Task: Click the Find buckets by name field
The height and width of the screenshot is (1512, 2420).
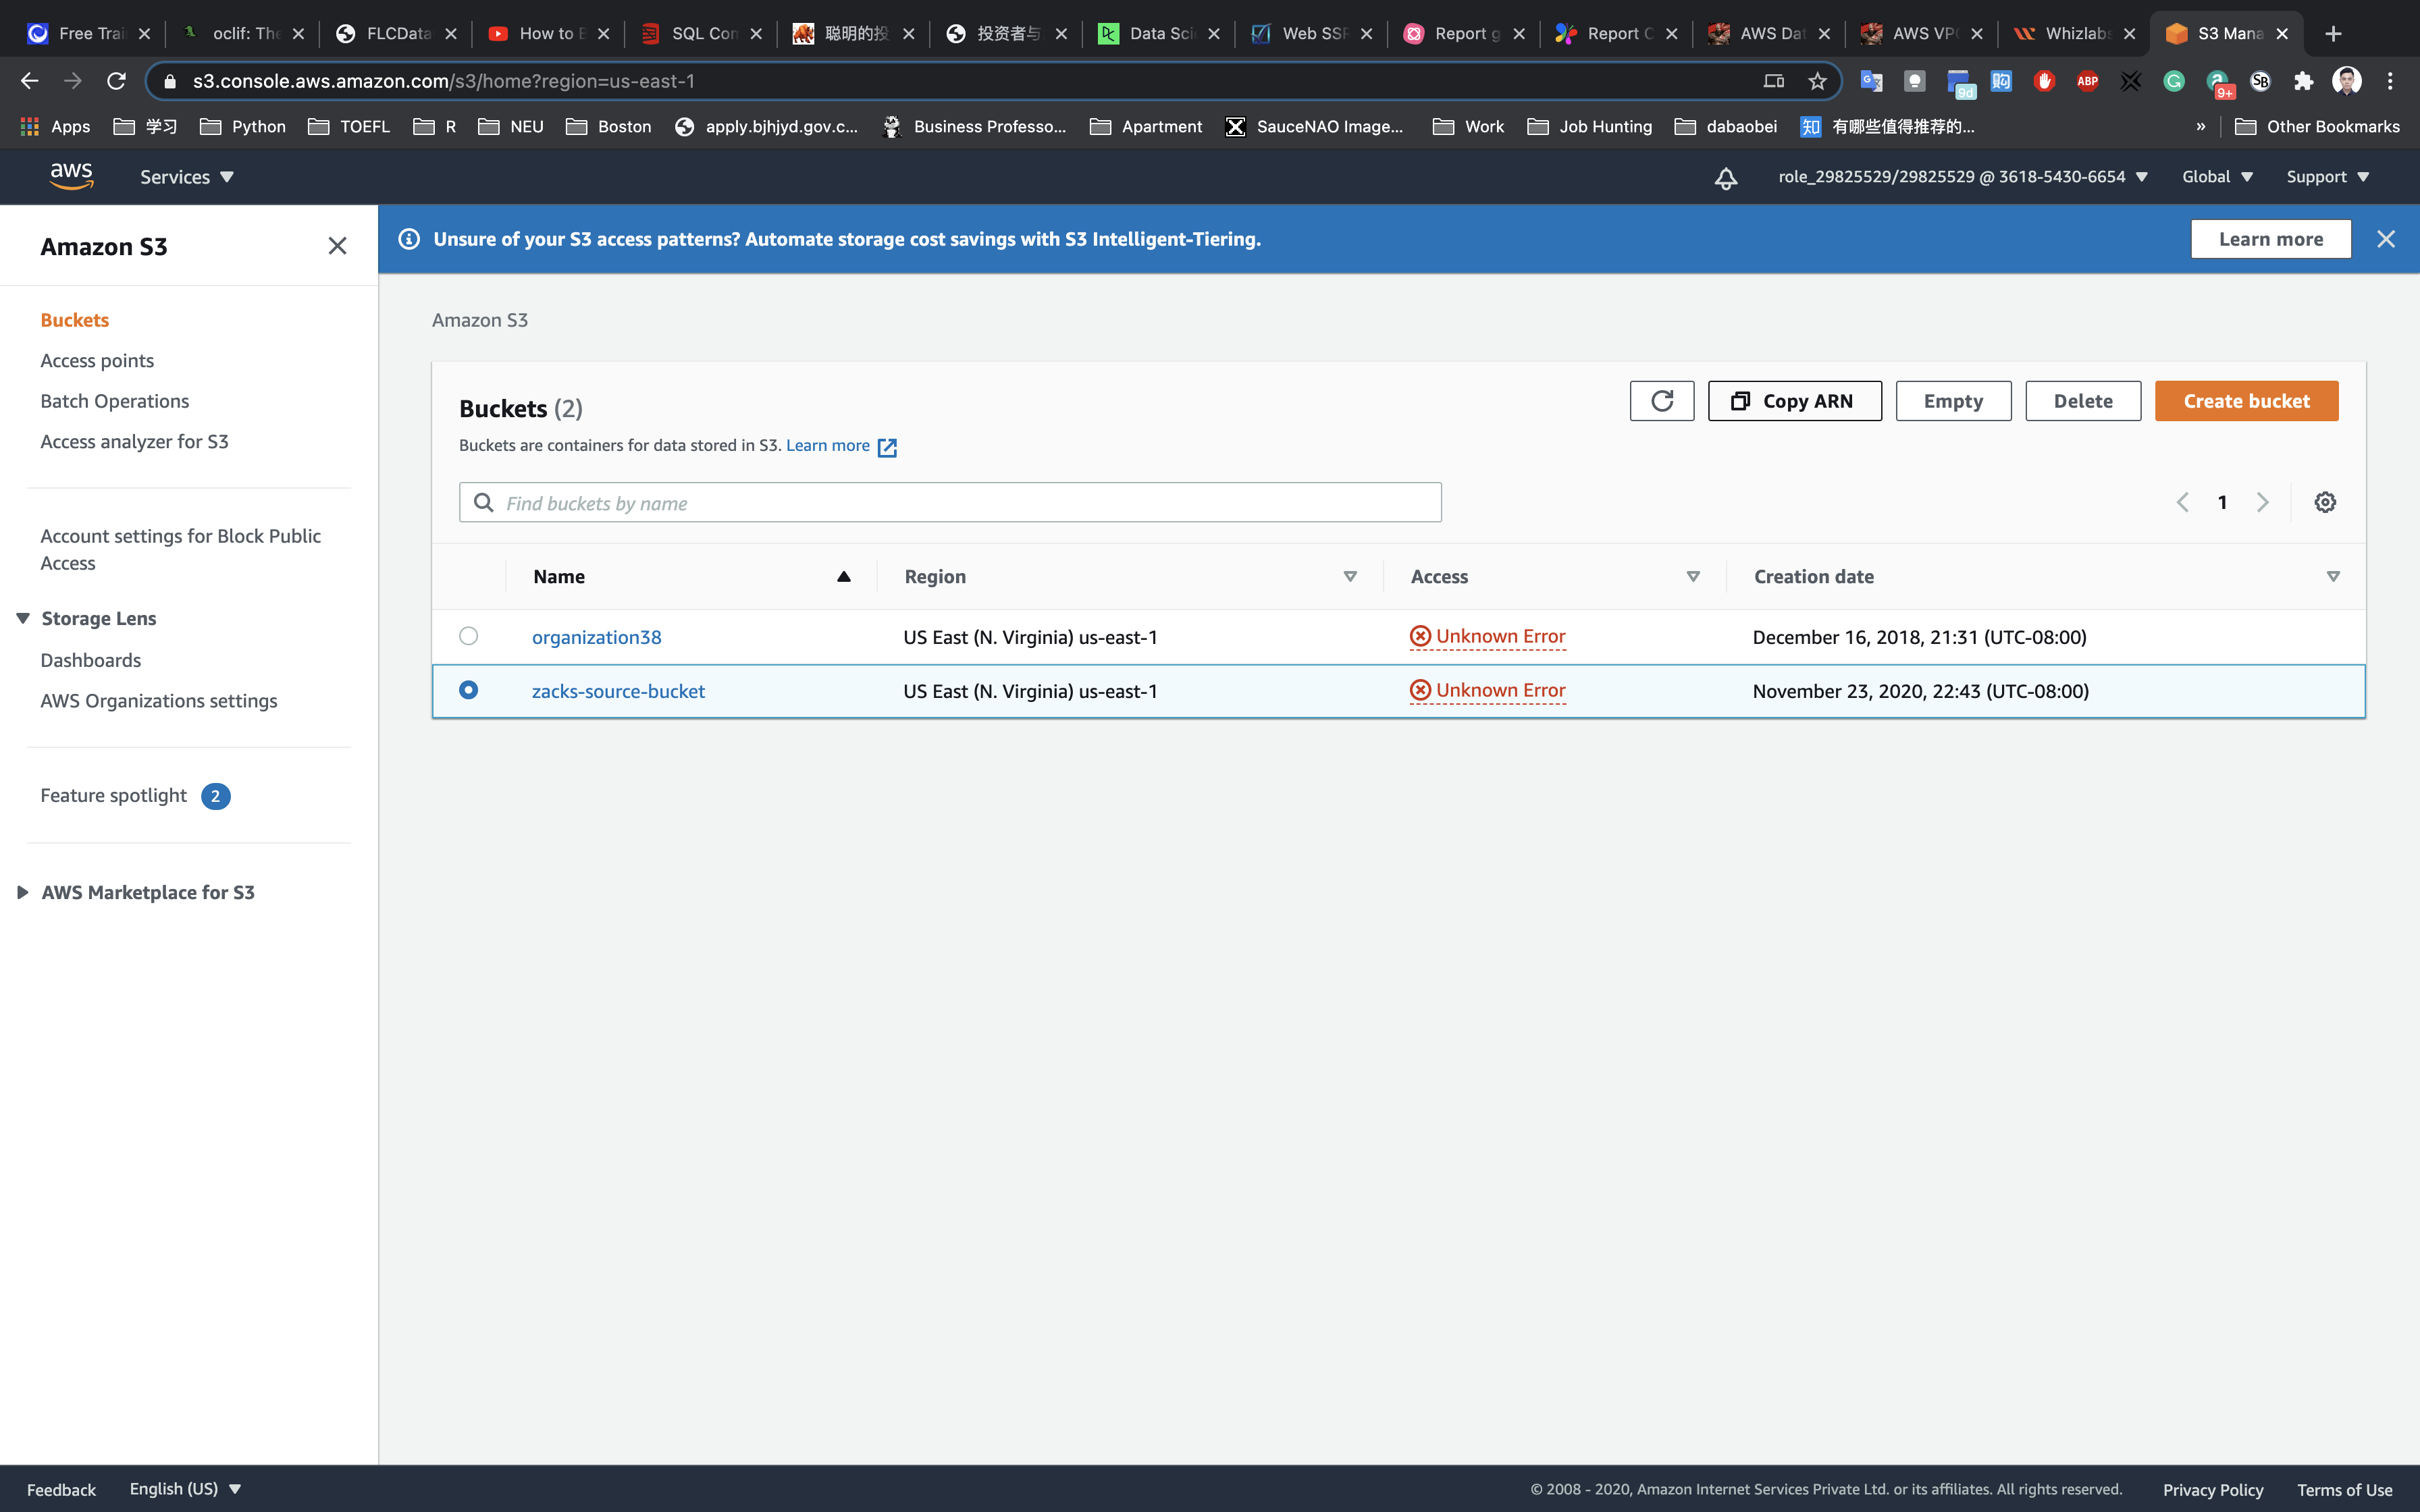Action: click(x=950, y=503)
